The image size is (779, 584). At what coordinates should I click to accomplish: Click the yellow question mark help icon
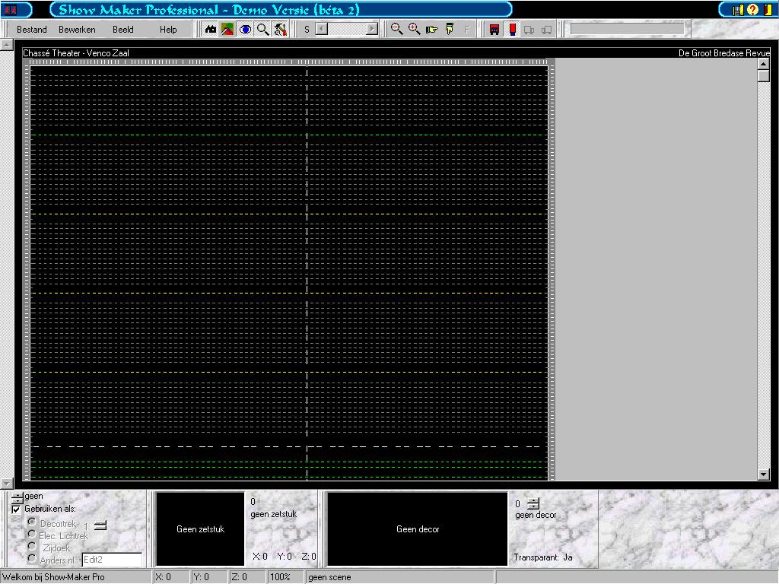coord(753,9)
